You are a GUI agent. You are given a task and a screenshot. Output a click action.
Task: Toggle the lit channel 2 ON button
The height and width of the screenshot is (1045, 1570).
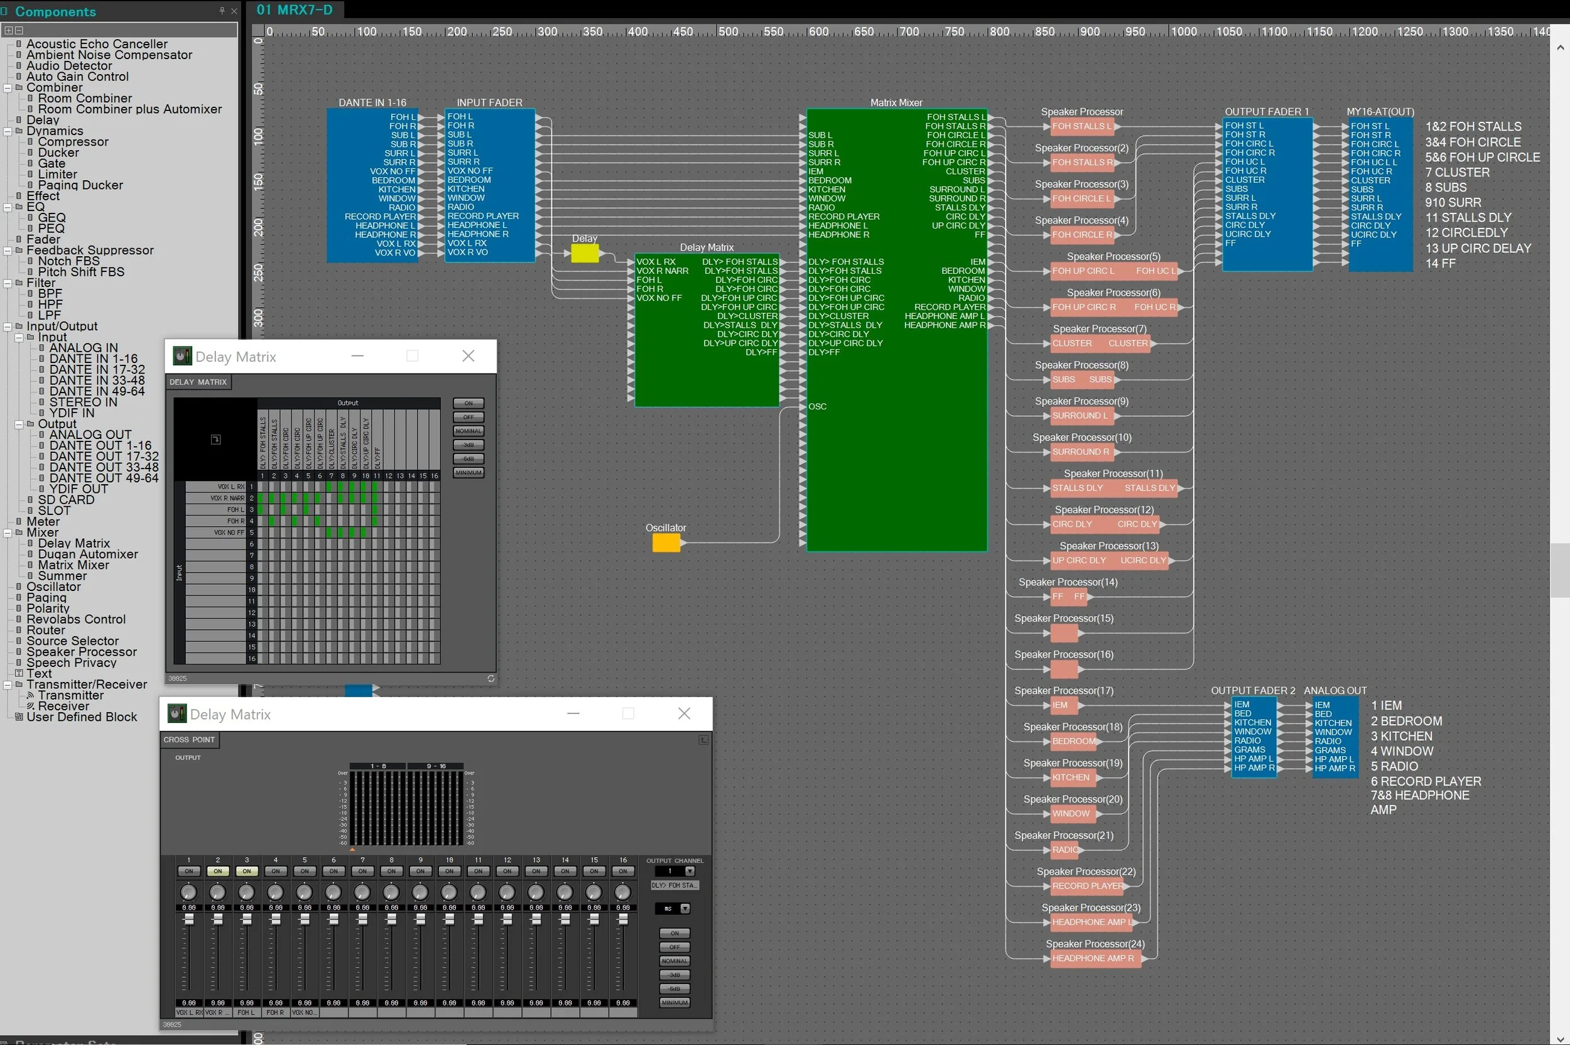(x=217, y=871)
